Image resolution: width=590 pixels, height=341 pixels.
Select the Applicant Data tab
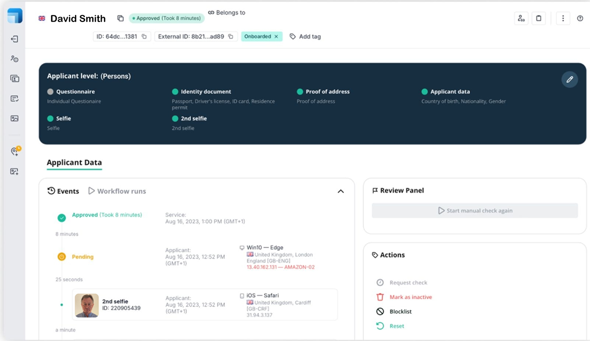tap(74, 162)
